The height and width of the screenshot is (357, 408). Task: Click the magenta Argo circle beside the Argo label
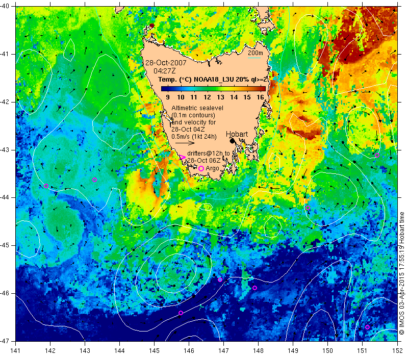[x=201, y=168]
